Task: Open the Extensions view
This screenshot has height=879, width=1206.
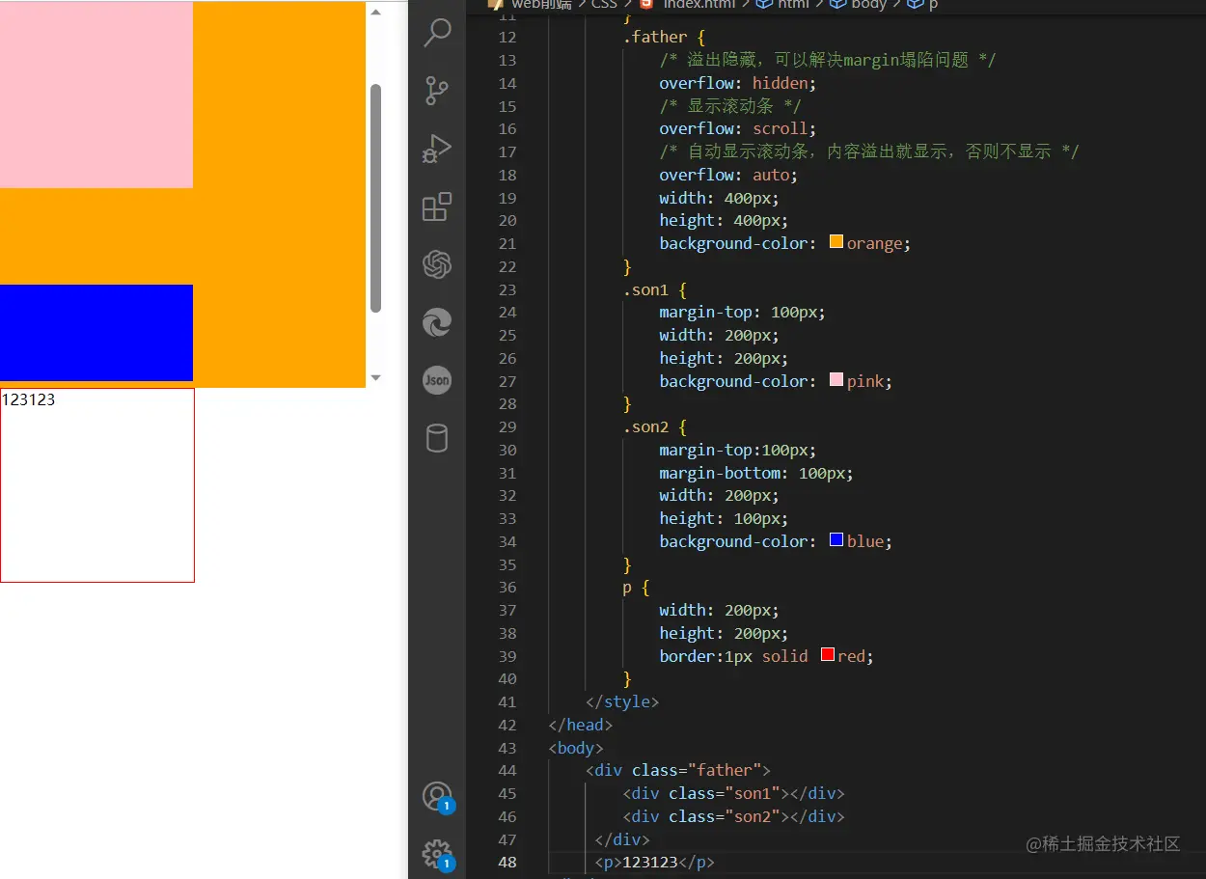Action: (x=437, y=206)
